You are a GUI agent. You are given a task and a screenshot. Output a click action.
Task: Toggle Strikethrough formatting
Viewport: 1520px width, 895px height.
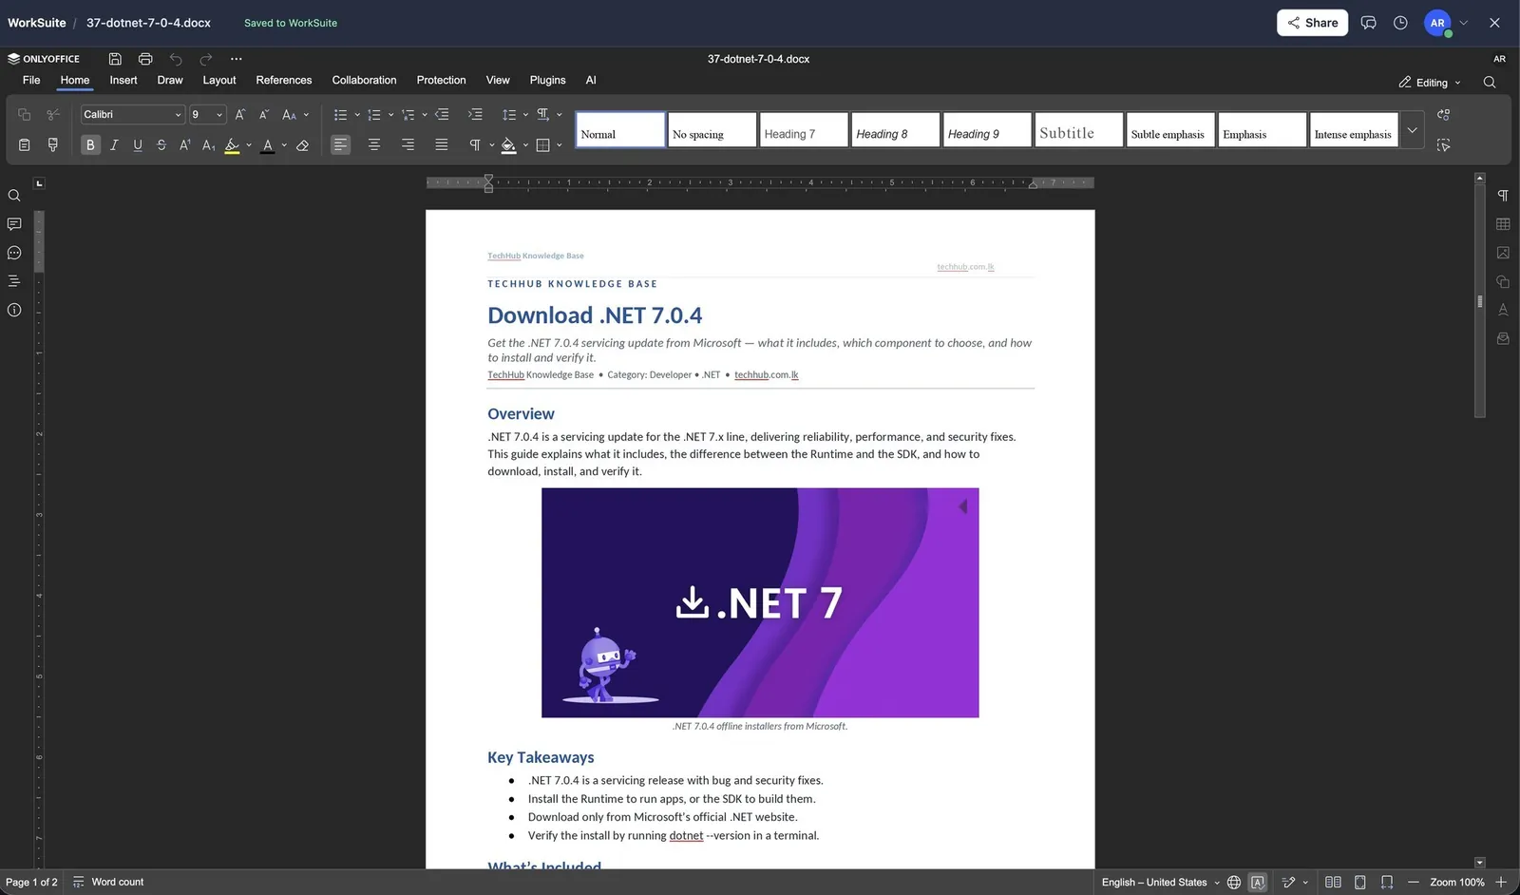161,145
